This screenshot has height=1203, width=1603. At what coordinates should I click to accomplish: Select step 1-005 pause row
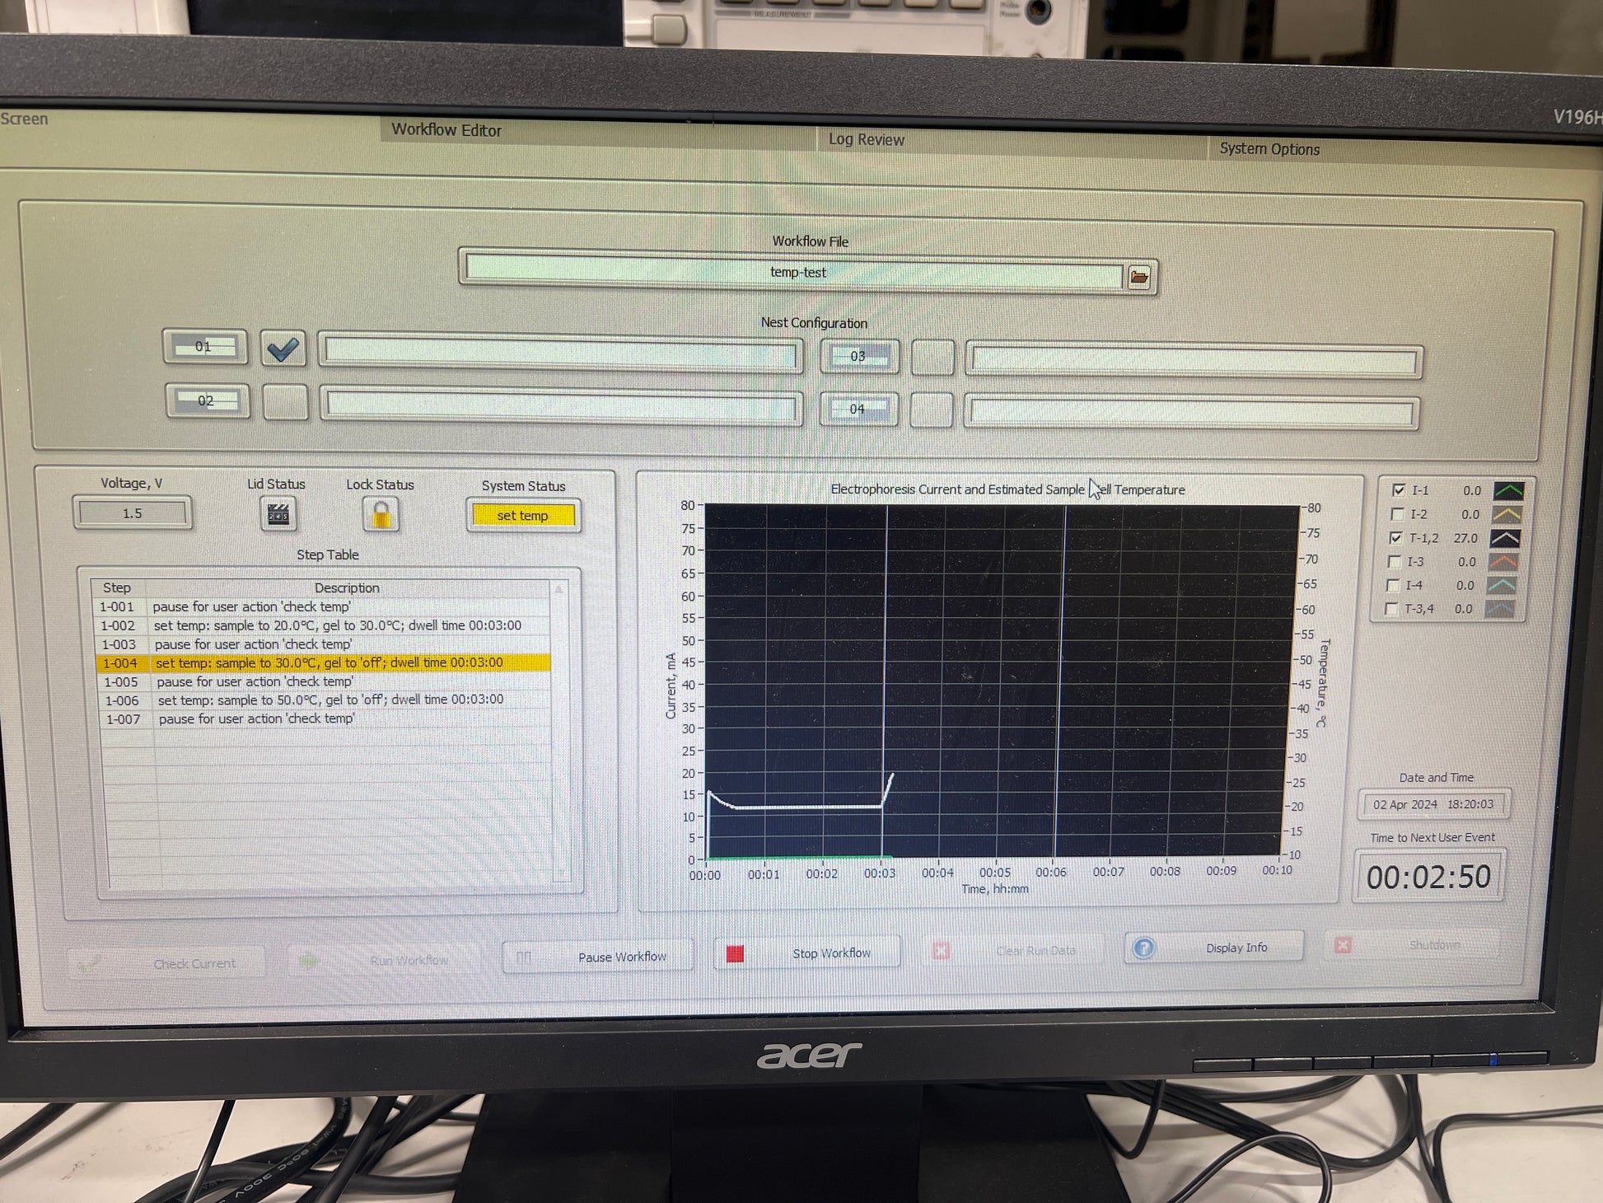323,682
